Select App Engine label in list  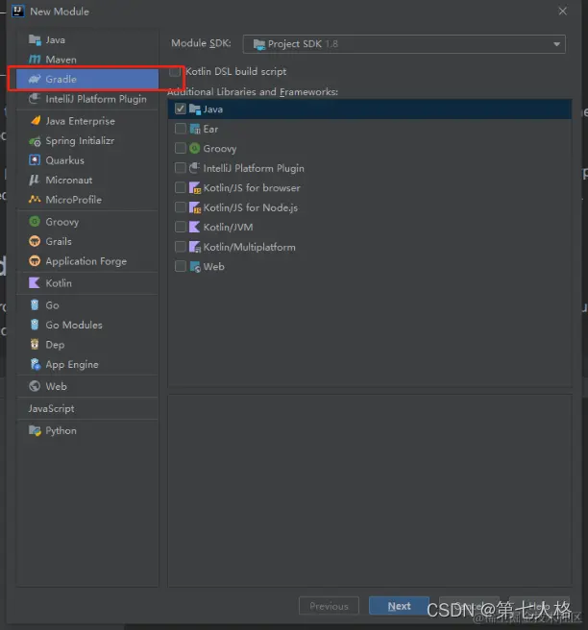pos(72,364)
